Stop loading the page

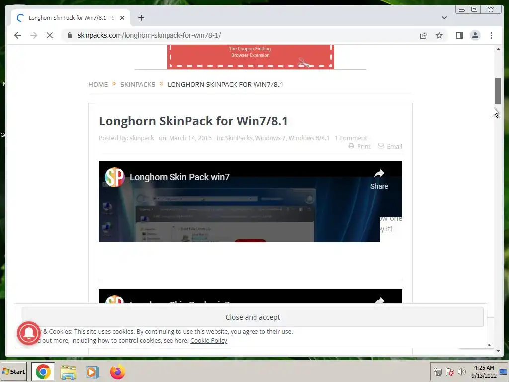point(50,35)
